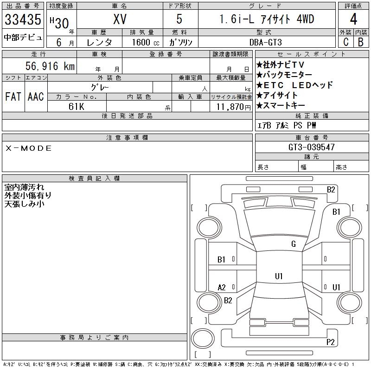The width and height of the screenshot is (371, 371).
Task: Click the first registration year H30
Action: (59, 23)
